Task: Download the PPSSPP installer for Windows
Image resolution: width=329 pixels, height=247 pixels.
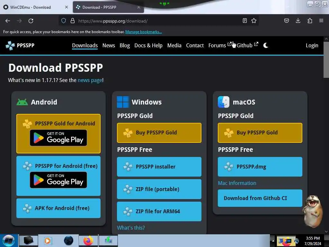Action: [159, 167]
